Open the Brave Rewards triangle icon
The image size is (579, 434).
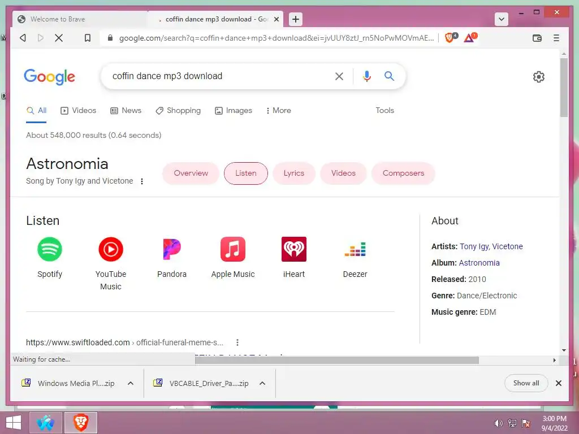[x=470, y=38]
